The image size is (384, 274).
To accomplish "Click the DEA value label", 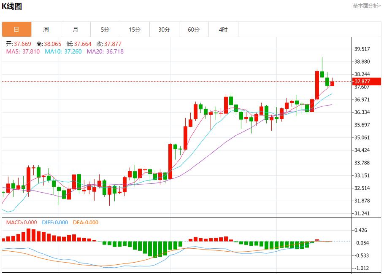I will pos(85,223).
